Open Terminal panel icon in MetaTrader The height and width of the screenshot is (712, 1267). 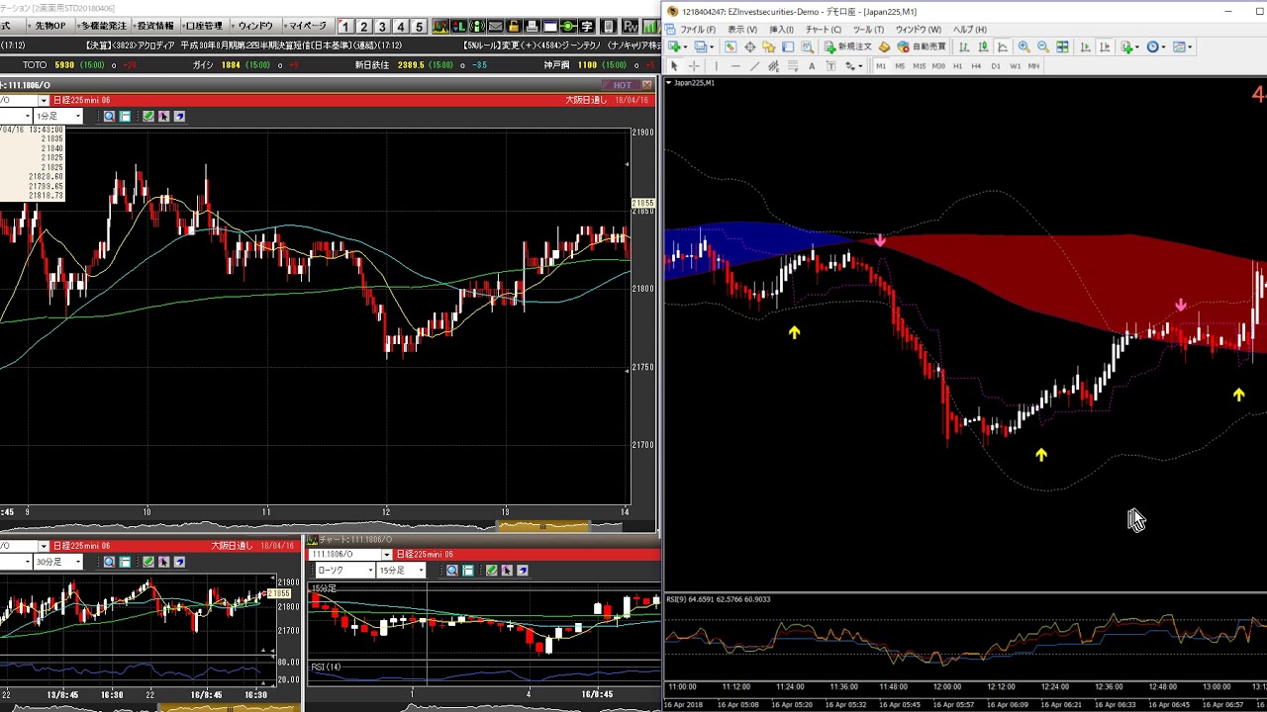(x=787, y=46)
